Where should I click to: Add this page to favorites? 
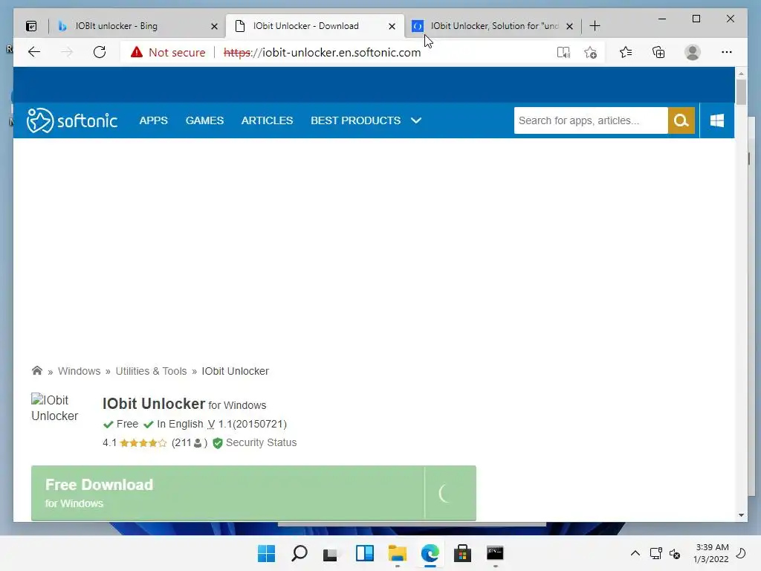[591, 52]
